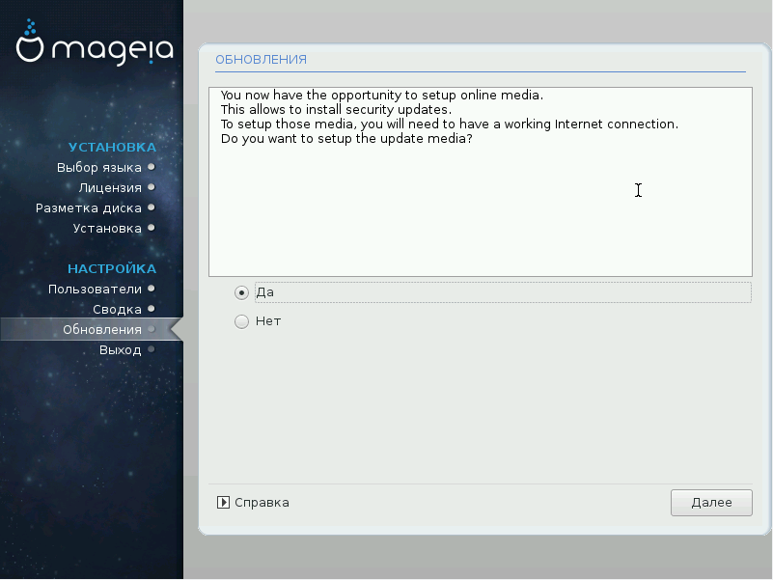Open the 'Обновления' sidebar step

pyautogui.click(x=101, y=329)
